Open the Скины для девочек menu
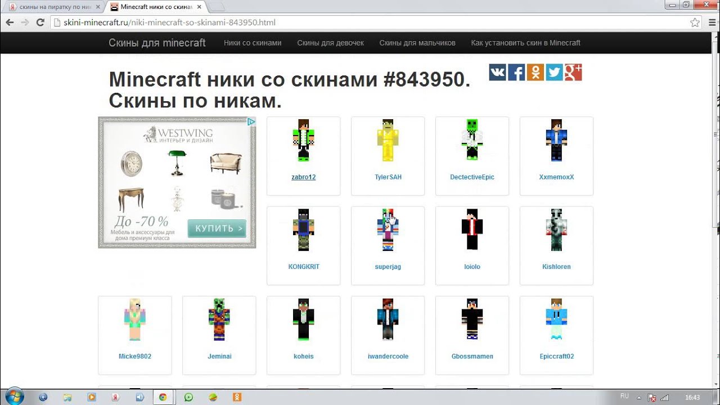The image size is (720, 405). pyautogui.click(x=331, y=43)
